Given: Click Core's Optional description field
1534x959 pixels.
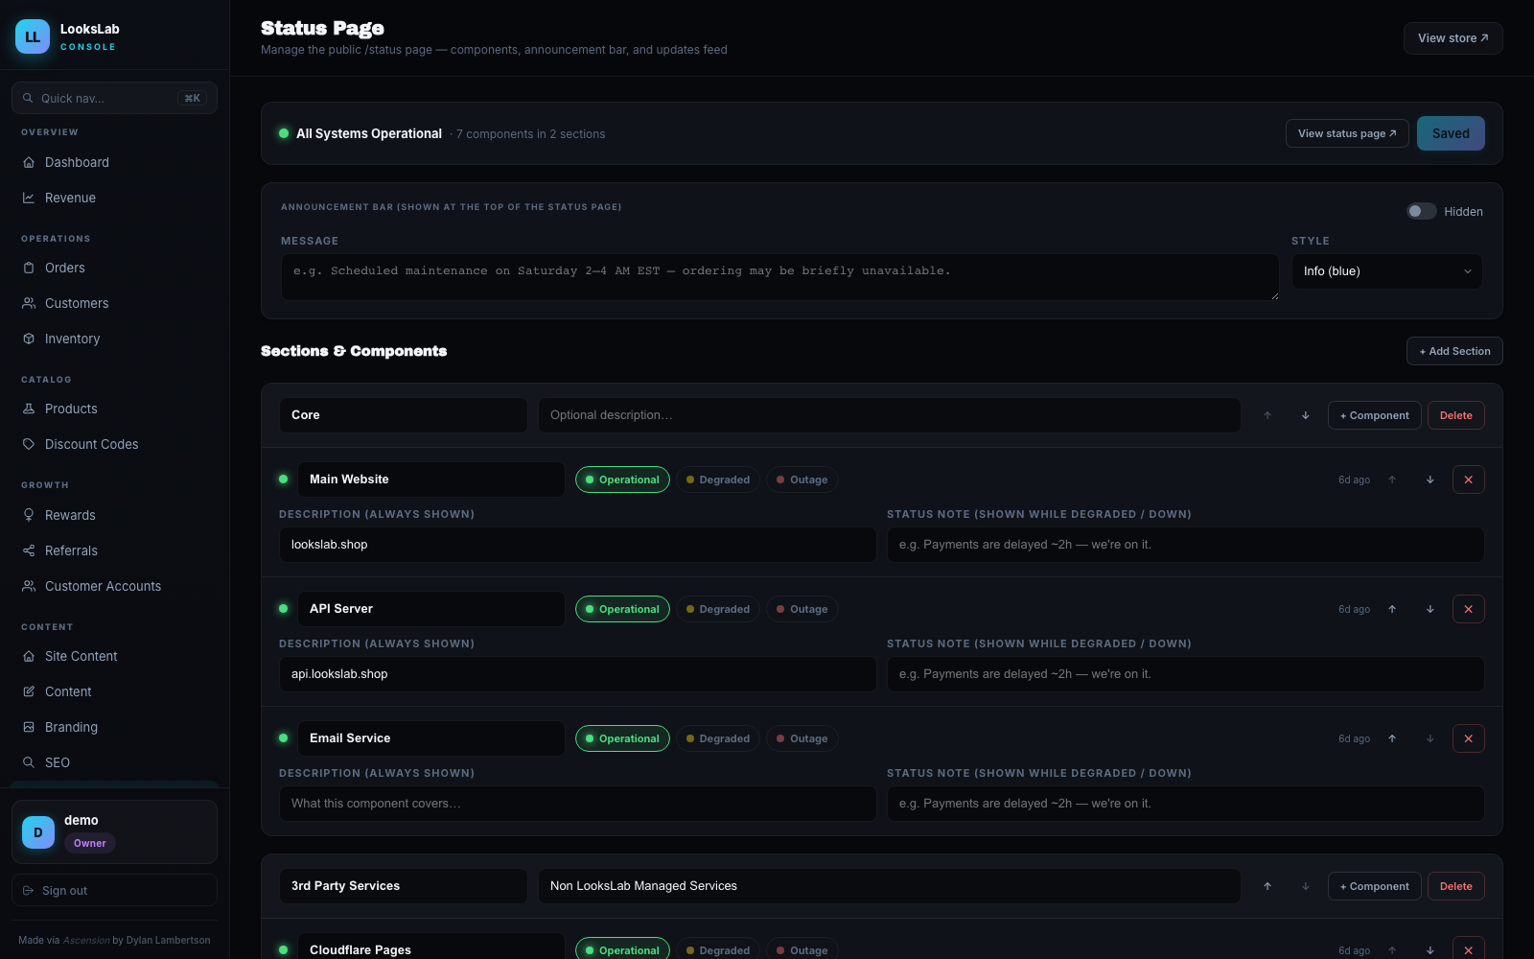Looking at the screenshot, I should coord(889,415).
